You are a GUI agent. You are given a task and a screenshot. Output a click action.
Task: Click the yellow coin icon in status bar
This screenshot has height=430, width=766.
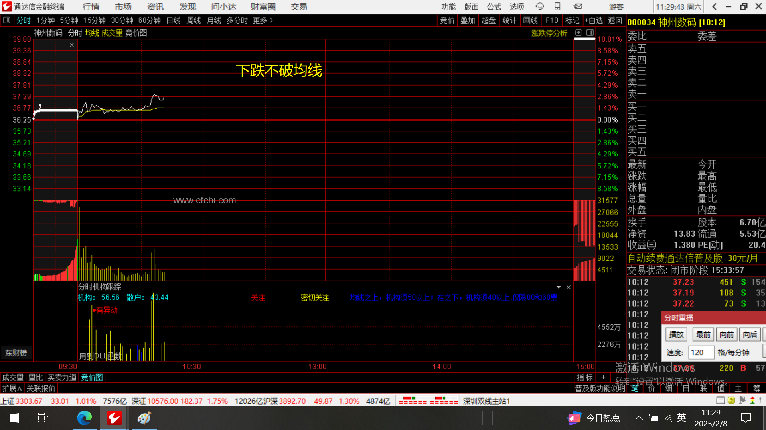tap(731, 400)
